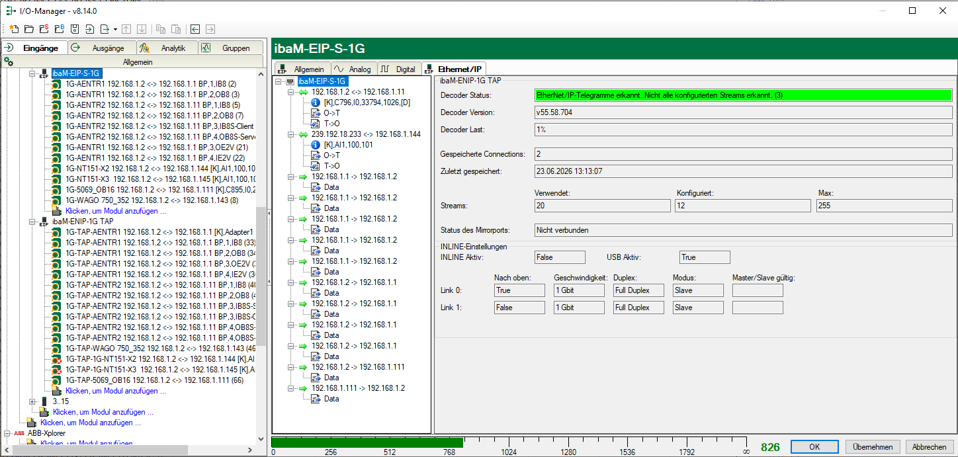
Task: Click the save configuration disk icon
Action: click(x=74, y=29)
